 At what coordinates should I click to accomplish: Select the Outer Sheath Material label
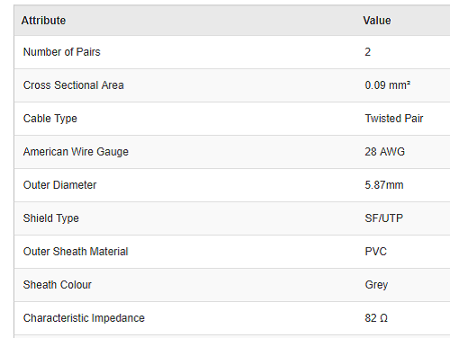pos(76,252)
